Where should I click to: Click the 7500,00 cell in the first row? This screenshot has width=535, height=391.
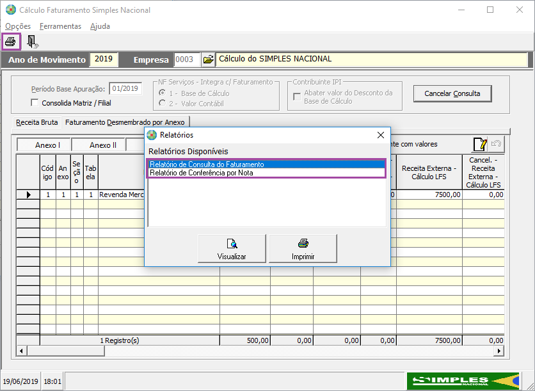429,195
